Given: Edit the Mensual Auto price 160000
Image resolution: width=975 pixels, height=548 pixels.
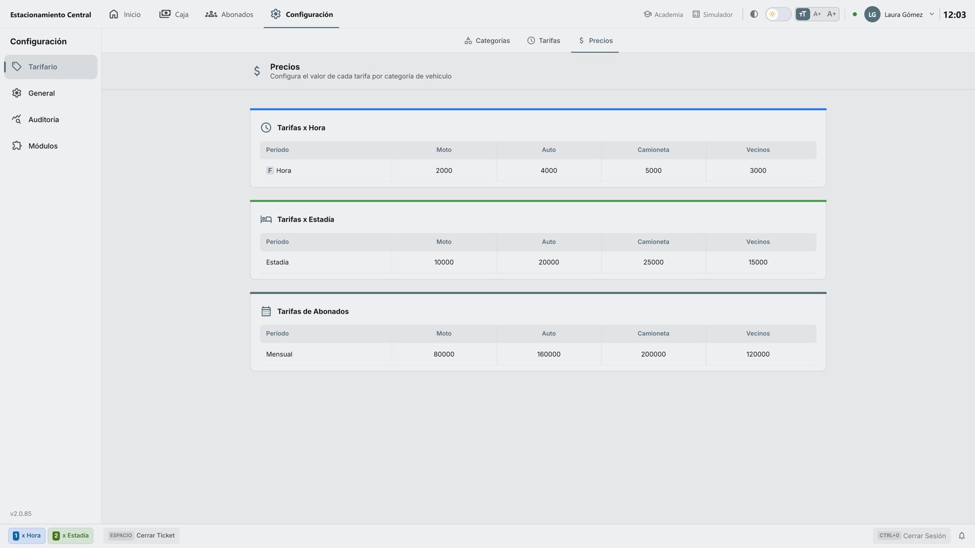Looking at the screenshot, I should click(x=549, y=354).
